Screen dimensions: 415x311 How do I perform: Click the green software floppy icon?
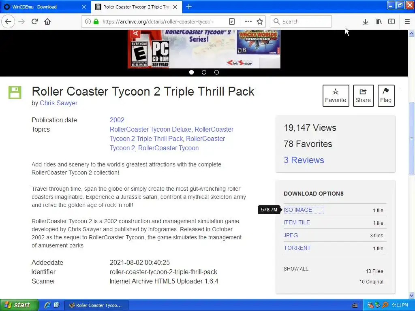(15, 93)
